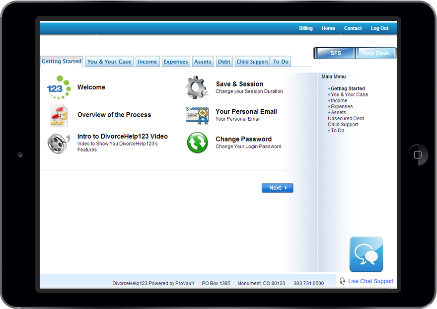Click 'Monument, CO 80123' footer text
Viewport: 437px width, 309px height.
(x=261, y=283)
